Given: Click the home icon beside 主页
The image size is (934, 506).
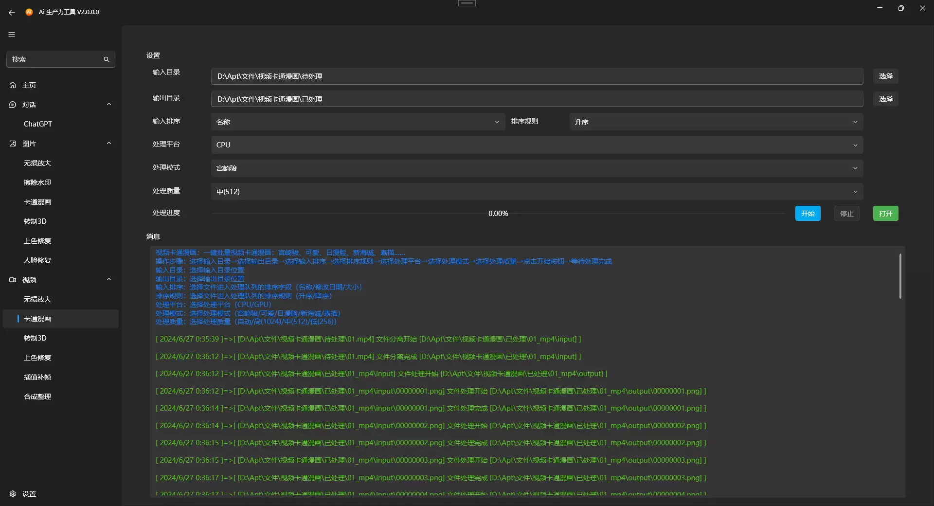Looking at the screenshot, I should pos(13,85).
